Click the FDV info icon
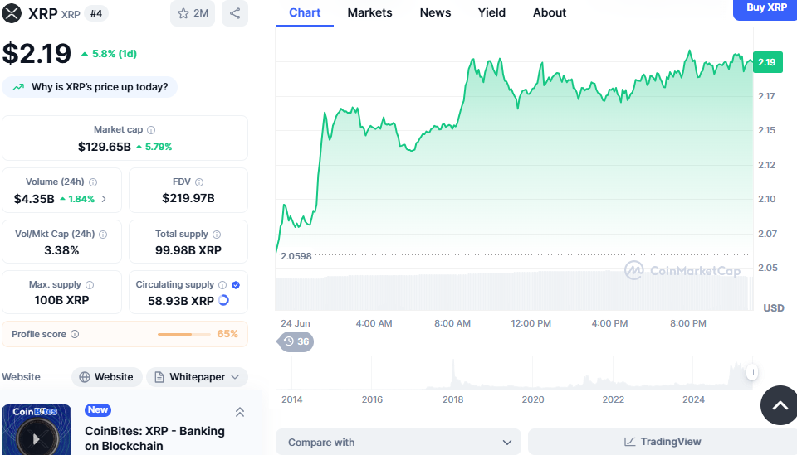Image resolution: width=797 pixels, height=455 pixels. [x=199, y=182]
